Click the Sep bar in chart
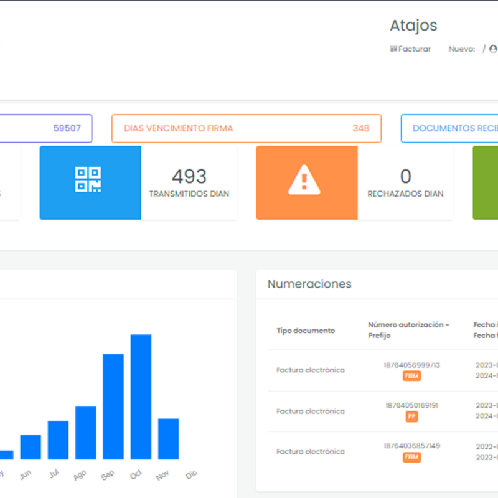The height and width of the screenshot is (498, 498). [x=113, y=406]
